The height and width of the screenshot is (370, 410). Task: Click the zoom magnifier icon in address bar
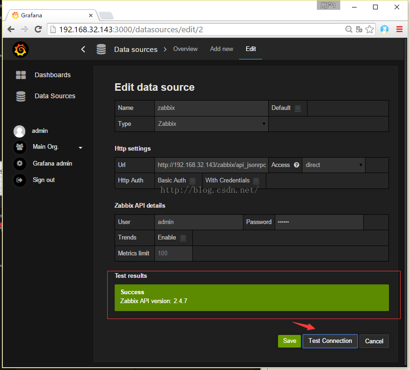pos(349,29)
